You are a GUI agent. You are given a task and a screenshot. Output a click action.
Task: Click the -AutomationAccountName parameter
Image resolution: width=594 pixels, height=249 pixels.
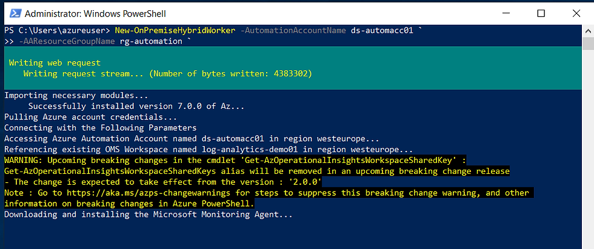[292, 31]
